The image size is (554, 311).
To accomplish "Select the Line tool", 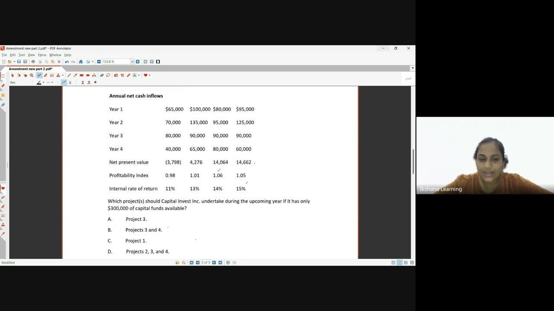I will 69,75.
